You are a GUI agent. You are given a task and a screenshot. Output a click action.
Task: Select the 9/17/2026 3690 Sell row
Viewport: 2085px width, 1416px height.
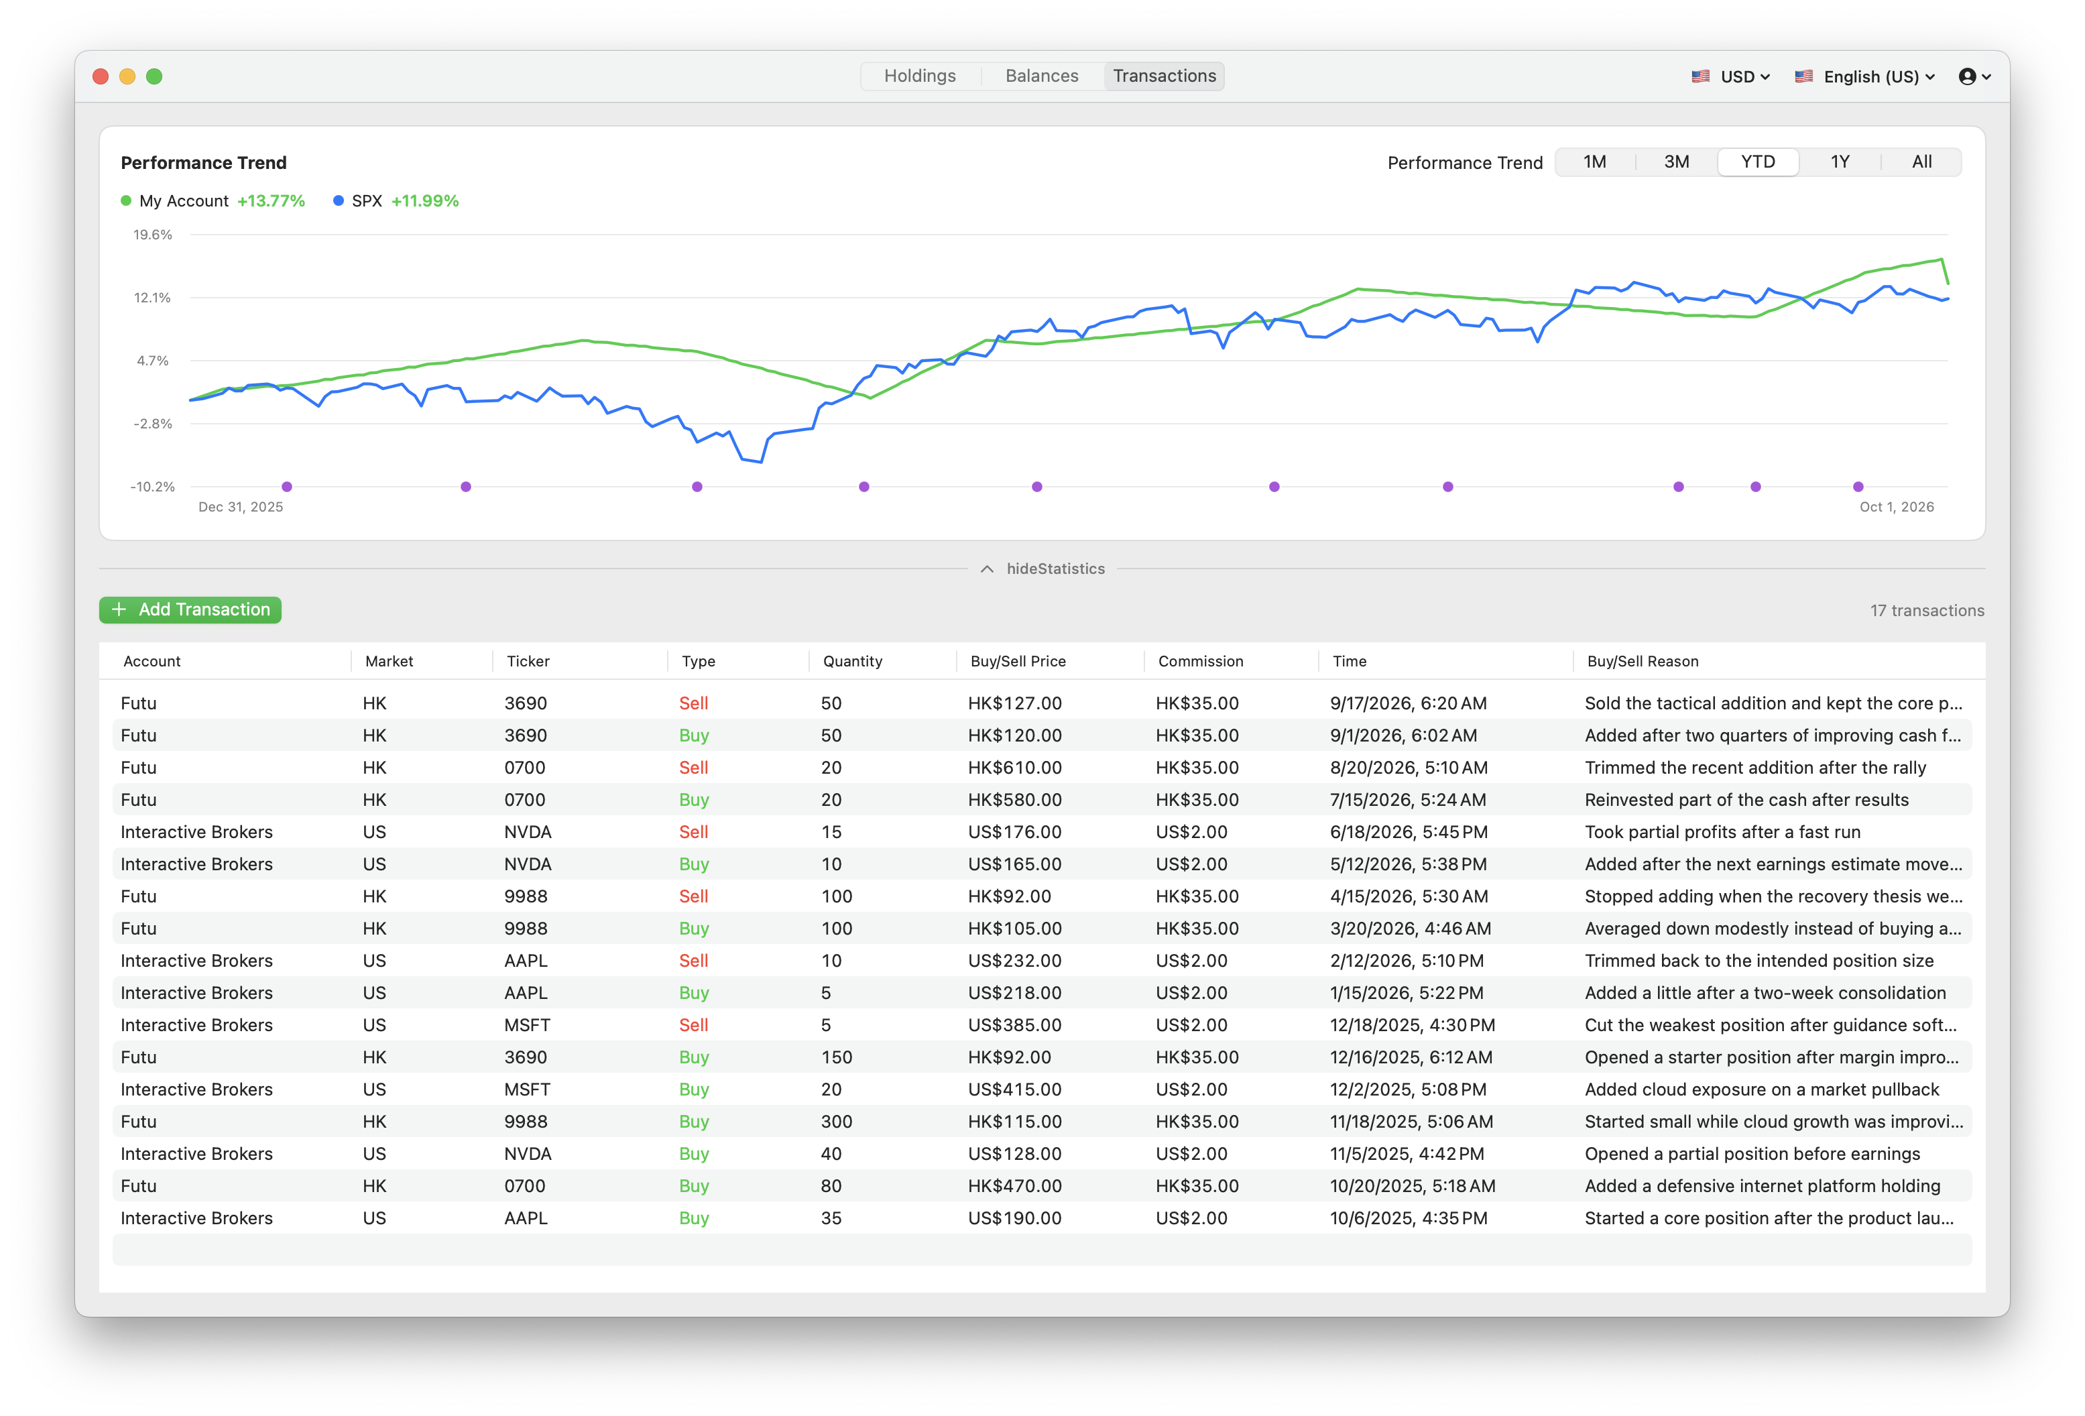1042,703
